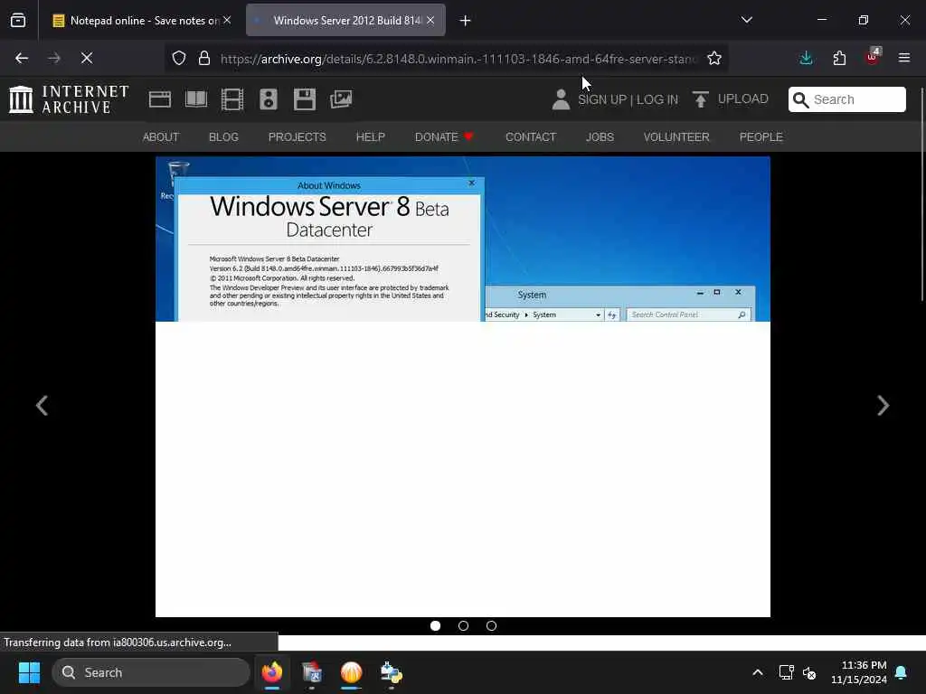Open a new browser tab
The image size is (926, 694).
click(x=466, y=21)
